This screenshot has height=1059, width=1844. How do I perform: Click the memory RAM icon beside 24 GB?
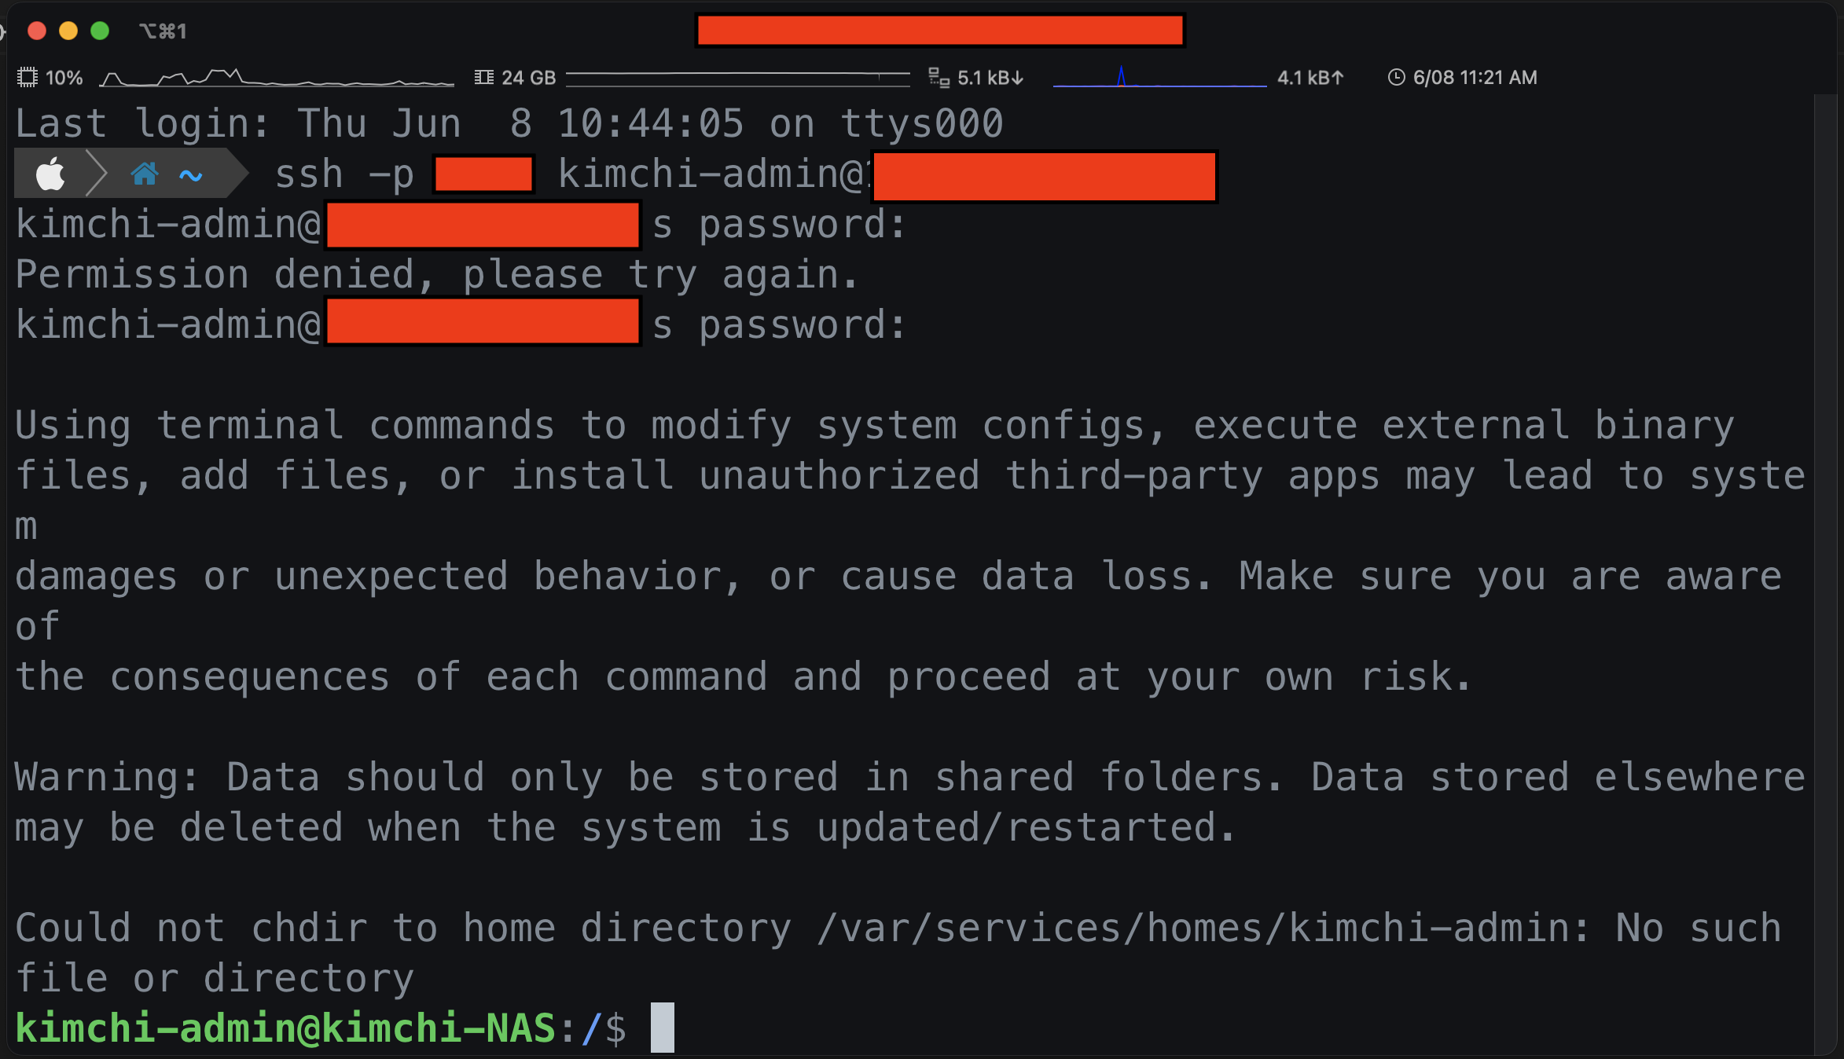coord(483,78)
